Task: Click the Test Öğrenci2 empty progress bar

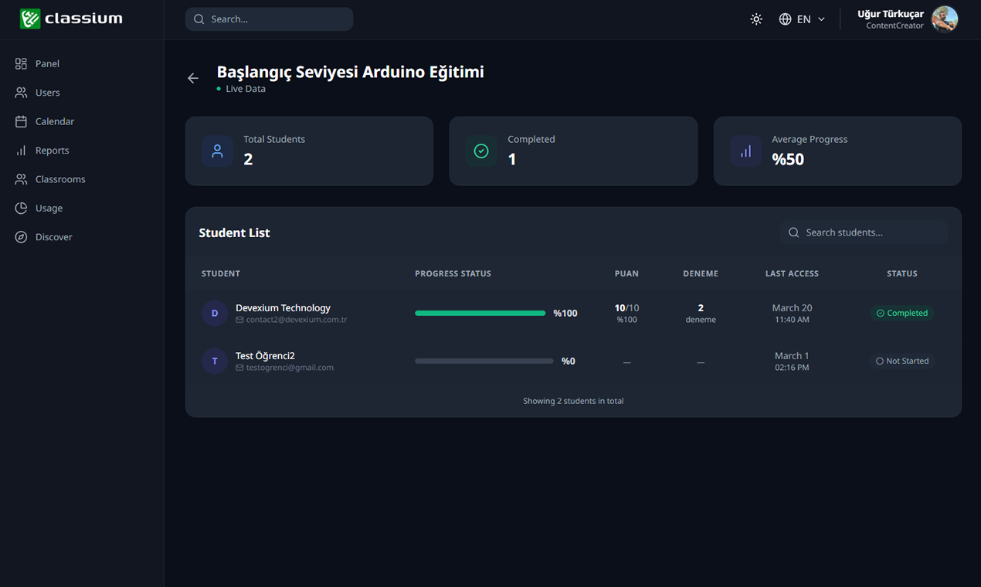Action: click(484, 361)
